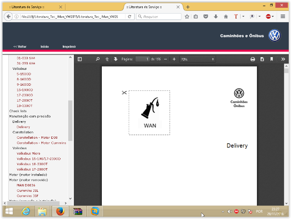Zoom in the PDF with plus
The width and height of the screenshot is (291, 219).
tap(174, 59)
